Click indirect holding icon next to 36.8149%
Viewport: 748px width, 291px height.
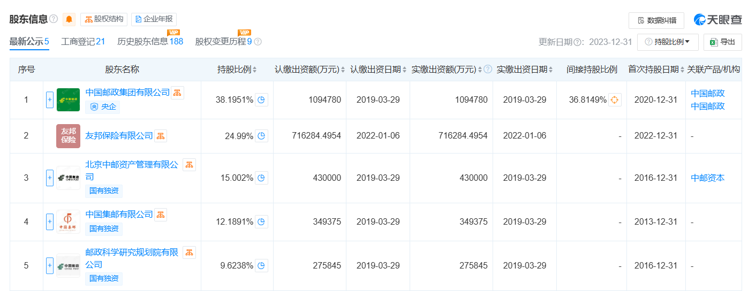tap(615, 99)
